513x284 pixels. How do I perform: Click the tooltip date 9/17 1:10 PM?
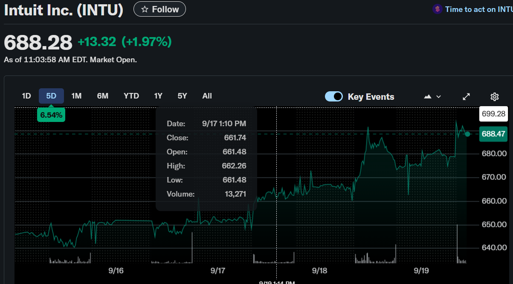[x=224, y=124]
